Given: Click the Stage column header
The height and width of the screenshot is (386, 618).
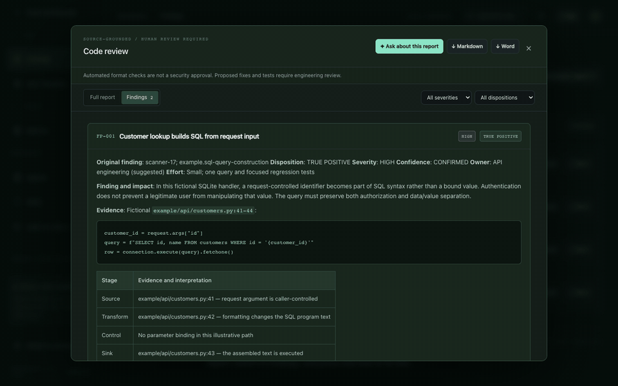Looking at the screenshot, I should (115, 280).
